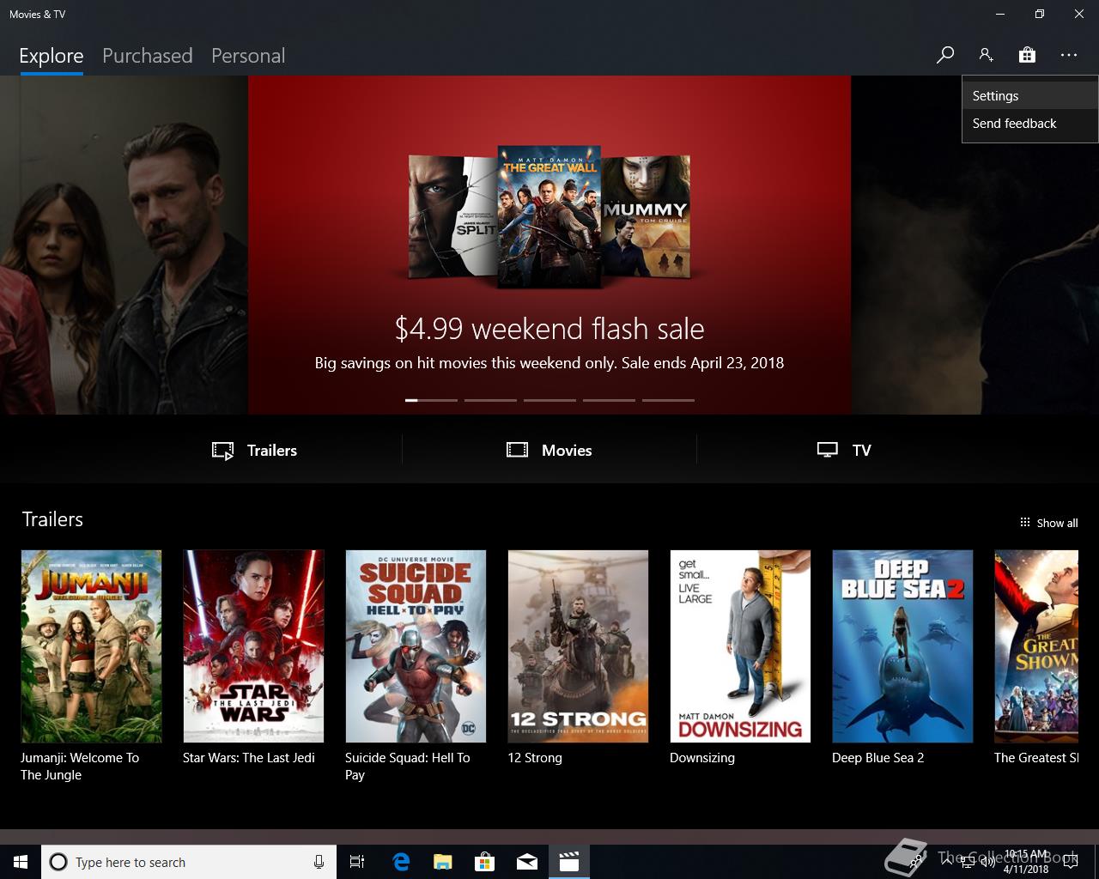Click the 'Star Wars: The Last Jedi' title text
Image resolution: width=1099 pixels, height=879 pixels.
[249, 757]
